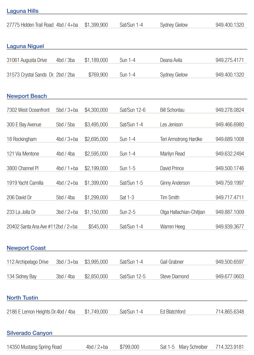
Task: Open the Laguna Niguel heading link
Action: pos(25,46)
